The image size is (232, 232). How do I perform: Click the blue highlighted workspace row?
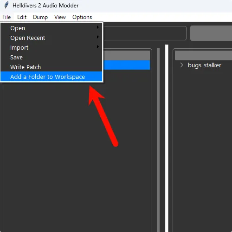(127, 65)
